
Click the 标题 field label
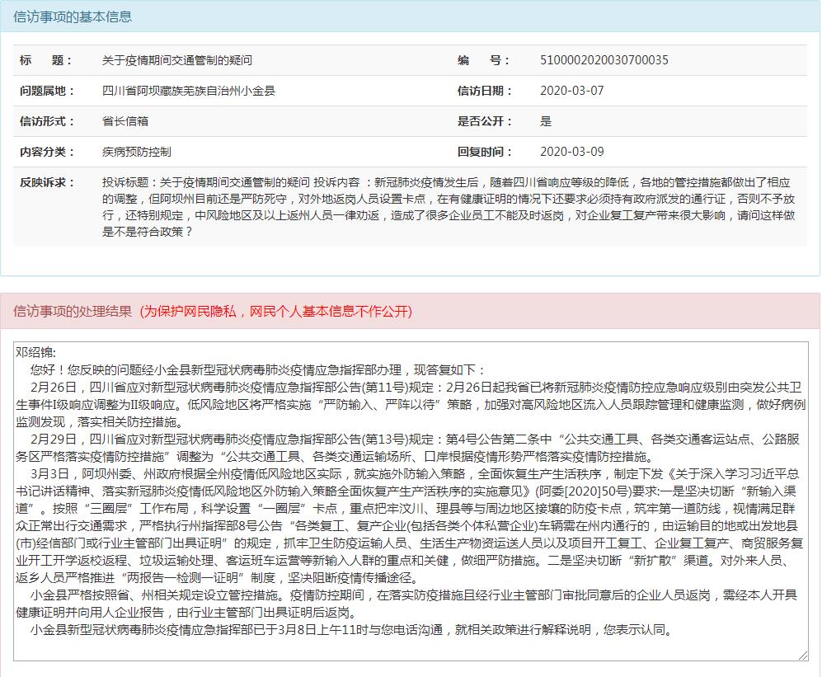[47, 60]
